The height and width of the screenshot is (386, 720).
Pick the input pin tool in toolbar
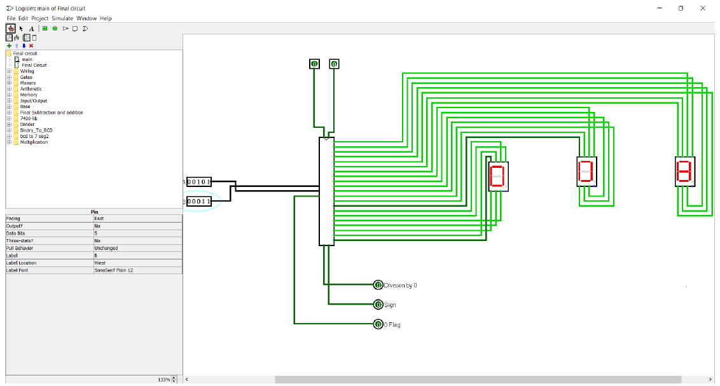(45, 29)
